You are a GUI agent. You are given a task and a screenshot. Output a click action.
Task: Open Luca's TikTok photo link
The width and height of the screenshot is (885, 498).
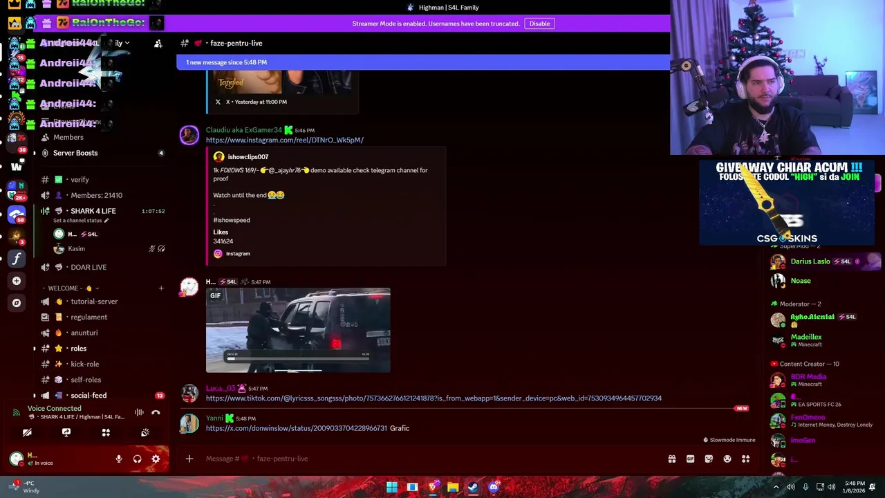coord(434,398)
